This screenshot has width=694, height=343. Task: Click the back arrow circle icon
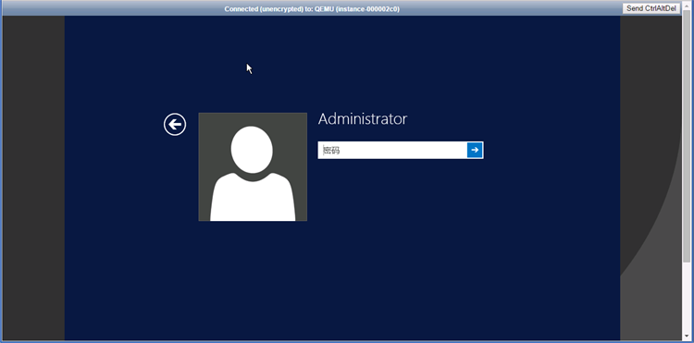pos(175,125)
